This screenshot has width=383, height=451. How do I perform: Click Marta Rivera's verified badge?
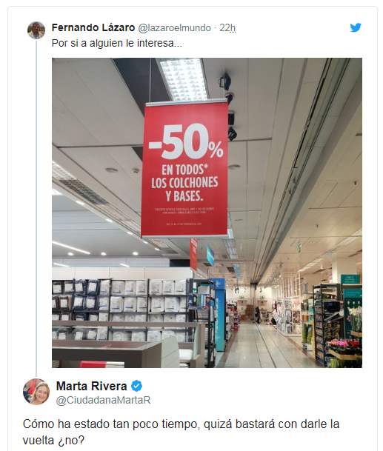pyautogui.click(x=137, y=386)
